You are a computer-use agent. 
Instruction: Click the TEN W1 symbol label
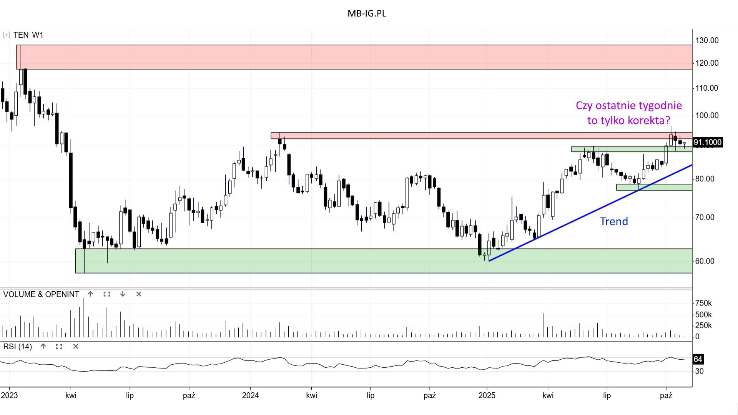pyautogui.click(x=28, y=35)
